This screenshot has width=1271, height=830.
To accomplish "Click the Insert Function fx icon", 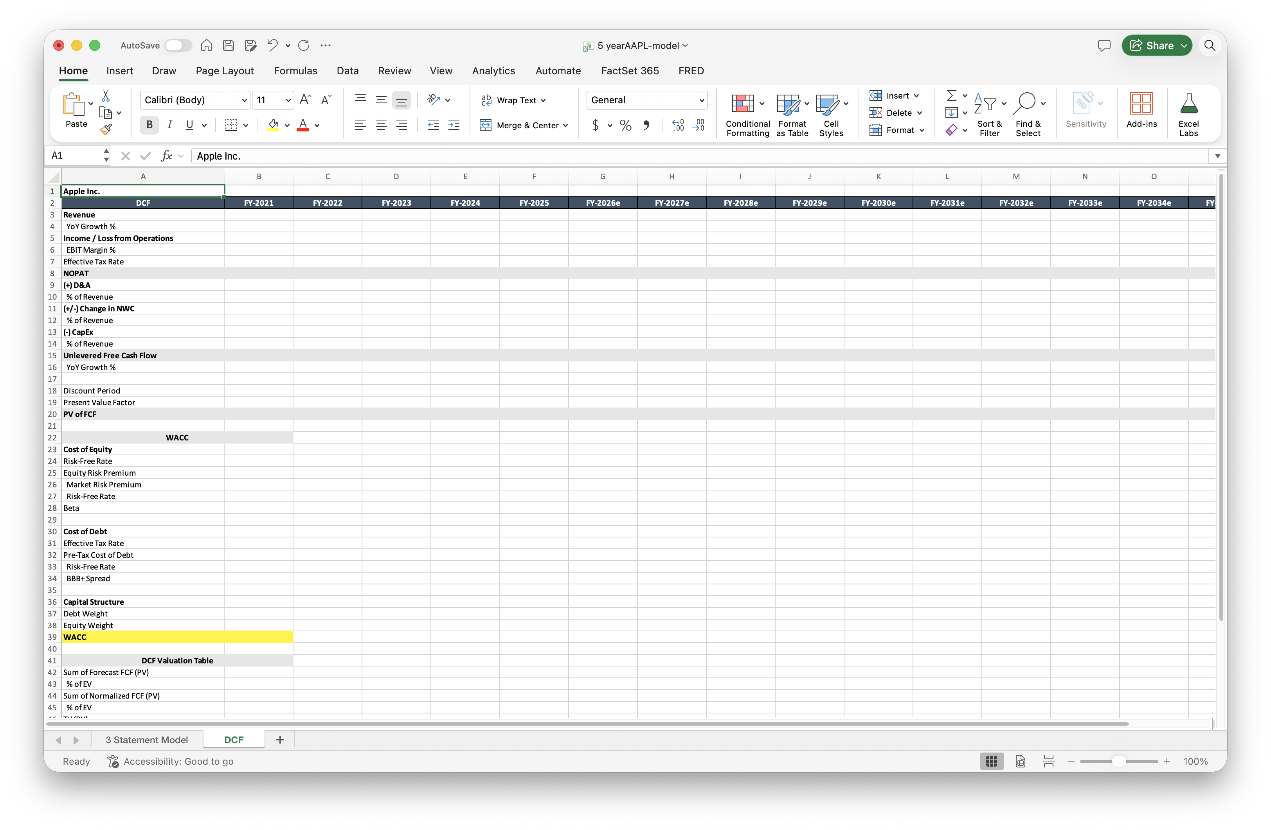I will tap(167, 155).
